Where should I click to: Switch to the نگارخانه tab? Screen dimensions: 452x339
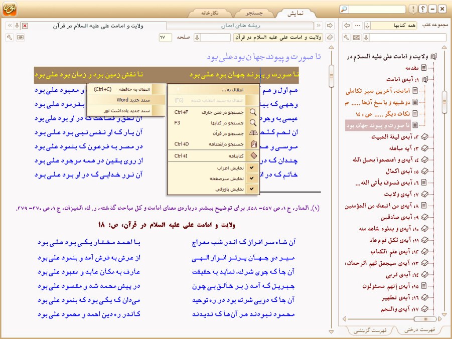pos(210,13)
